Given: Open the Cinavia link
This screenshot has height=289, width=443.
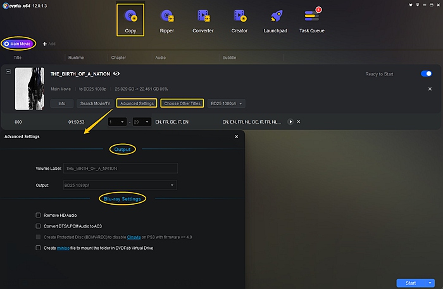Looking at the screenshot, I should point(134,237).
